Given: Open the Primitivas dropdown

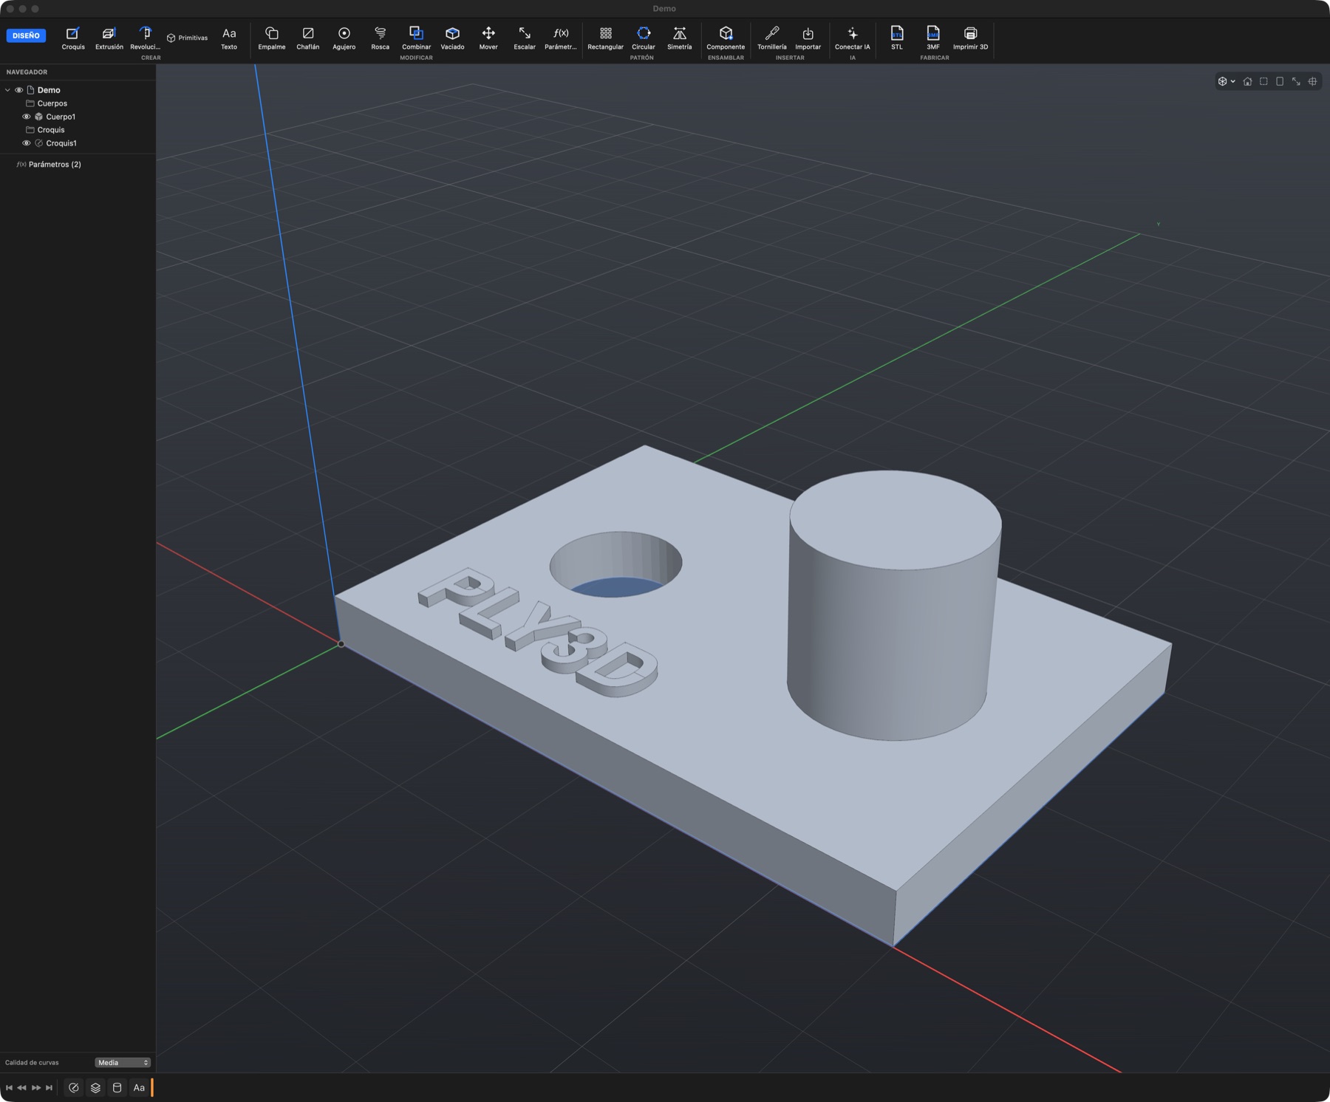Looking at the screenshot, I should (187, 38).
